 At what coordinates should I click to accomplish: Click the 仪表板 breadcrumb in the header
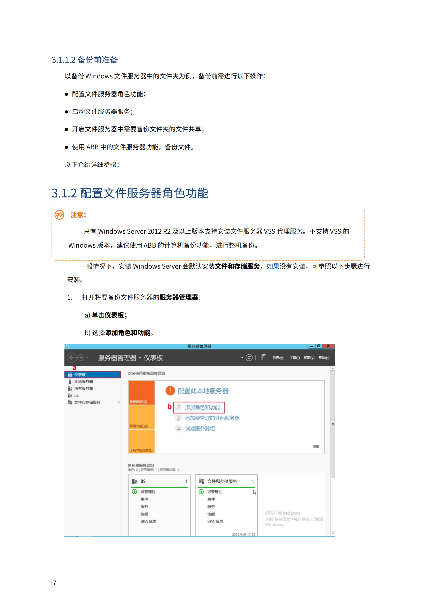pos(153,358)
